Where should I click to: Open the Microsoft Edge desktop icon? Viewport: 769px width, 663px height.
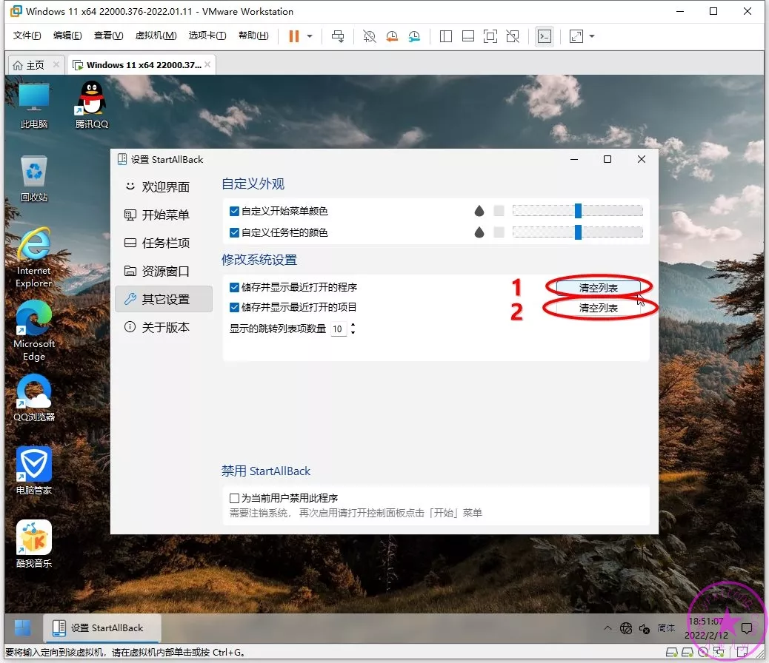pos(34,331)
